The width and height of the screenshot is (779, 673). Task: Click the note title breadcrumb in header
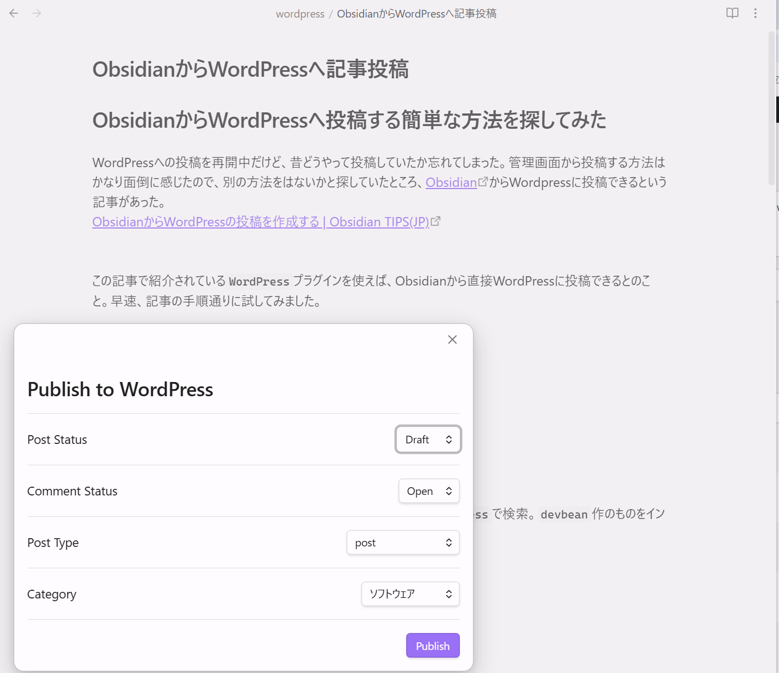click(x=416, y=14)
